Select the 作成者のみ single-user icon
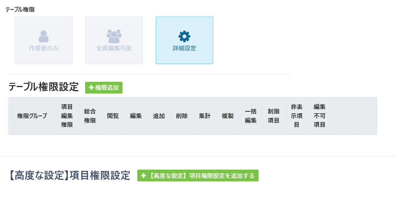 coord(43,36)
